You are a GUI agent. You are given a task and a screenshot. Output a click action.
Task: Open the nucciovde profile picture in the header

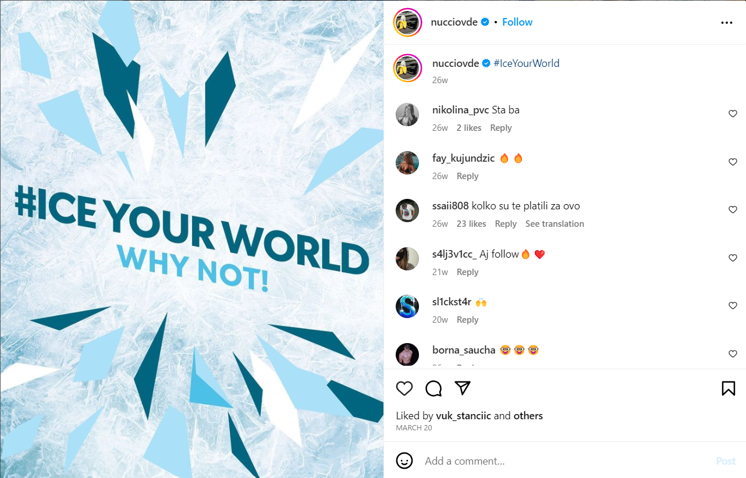[408, 23]
